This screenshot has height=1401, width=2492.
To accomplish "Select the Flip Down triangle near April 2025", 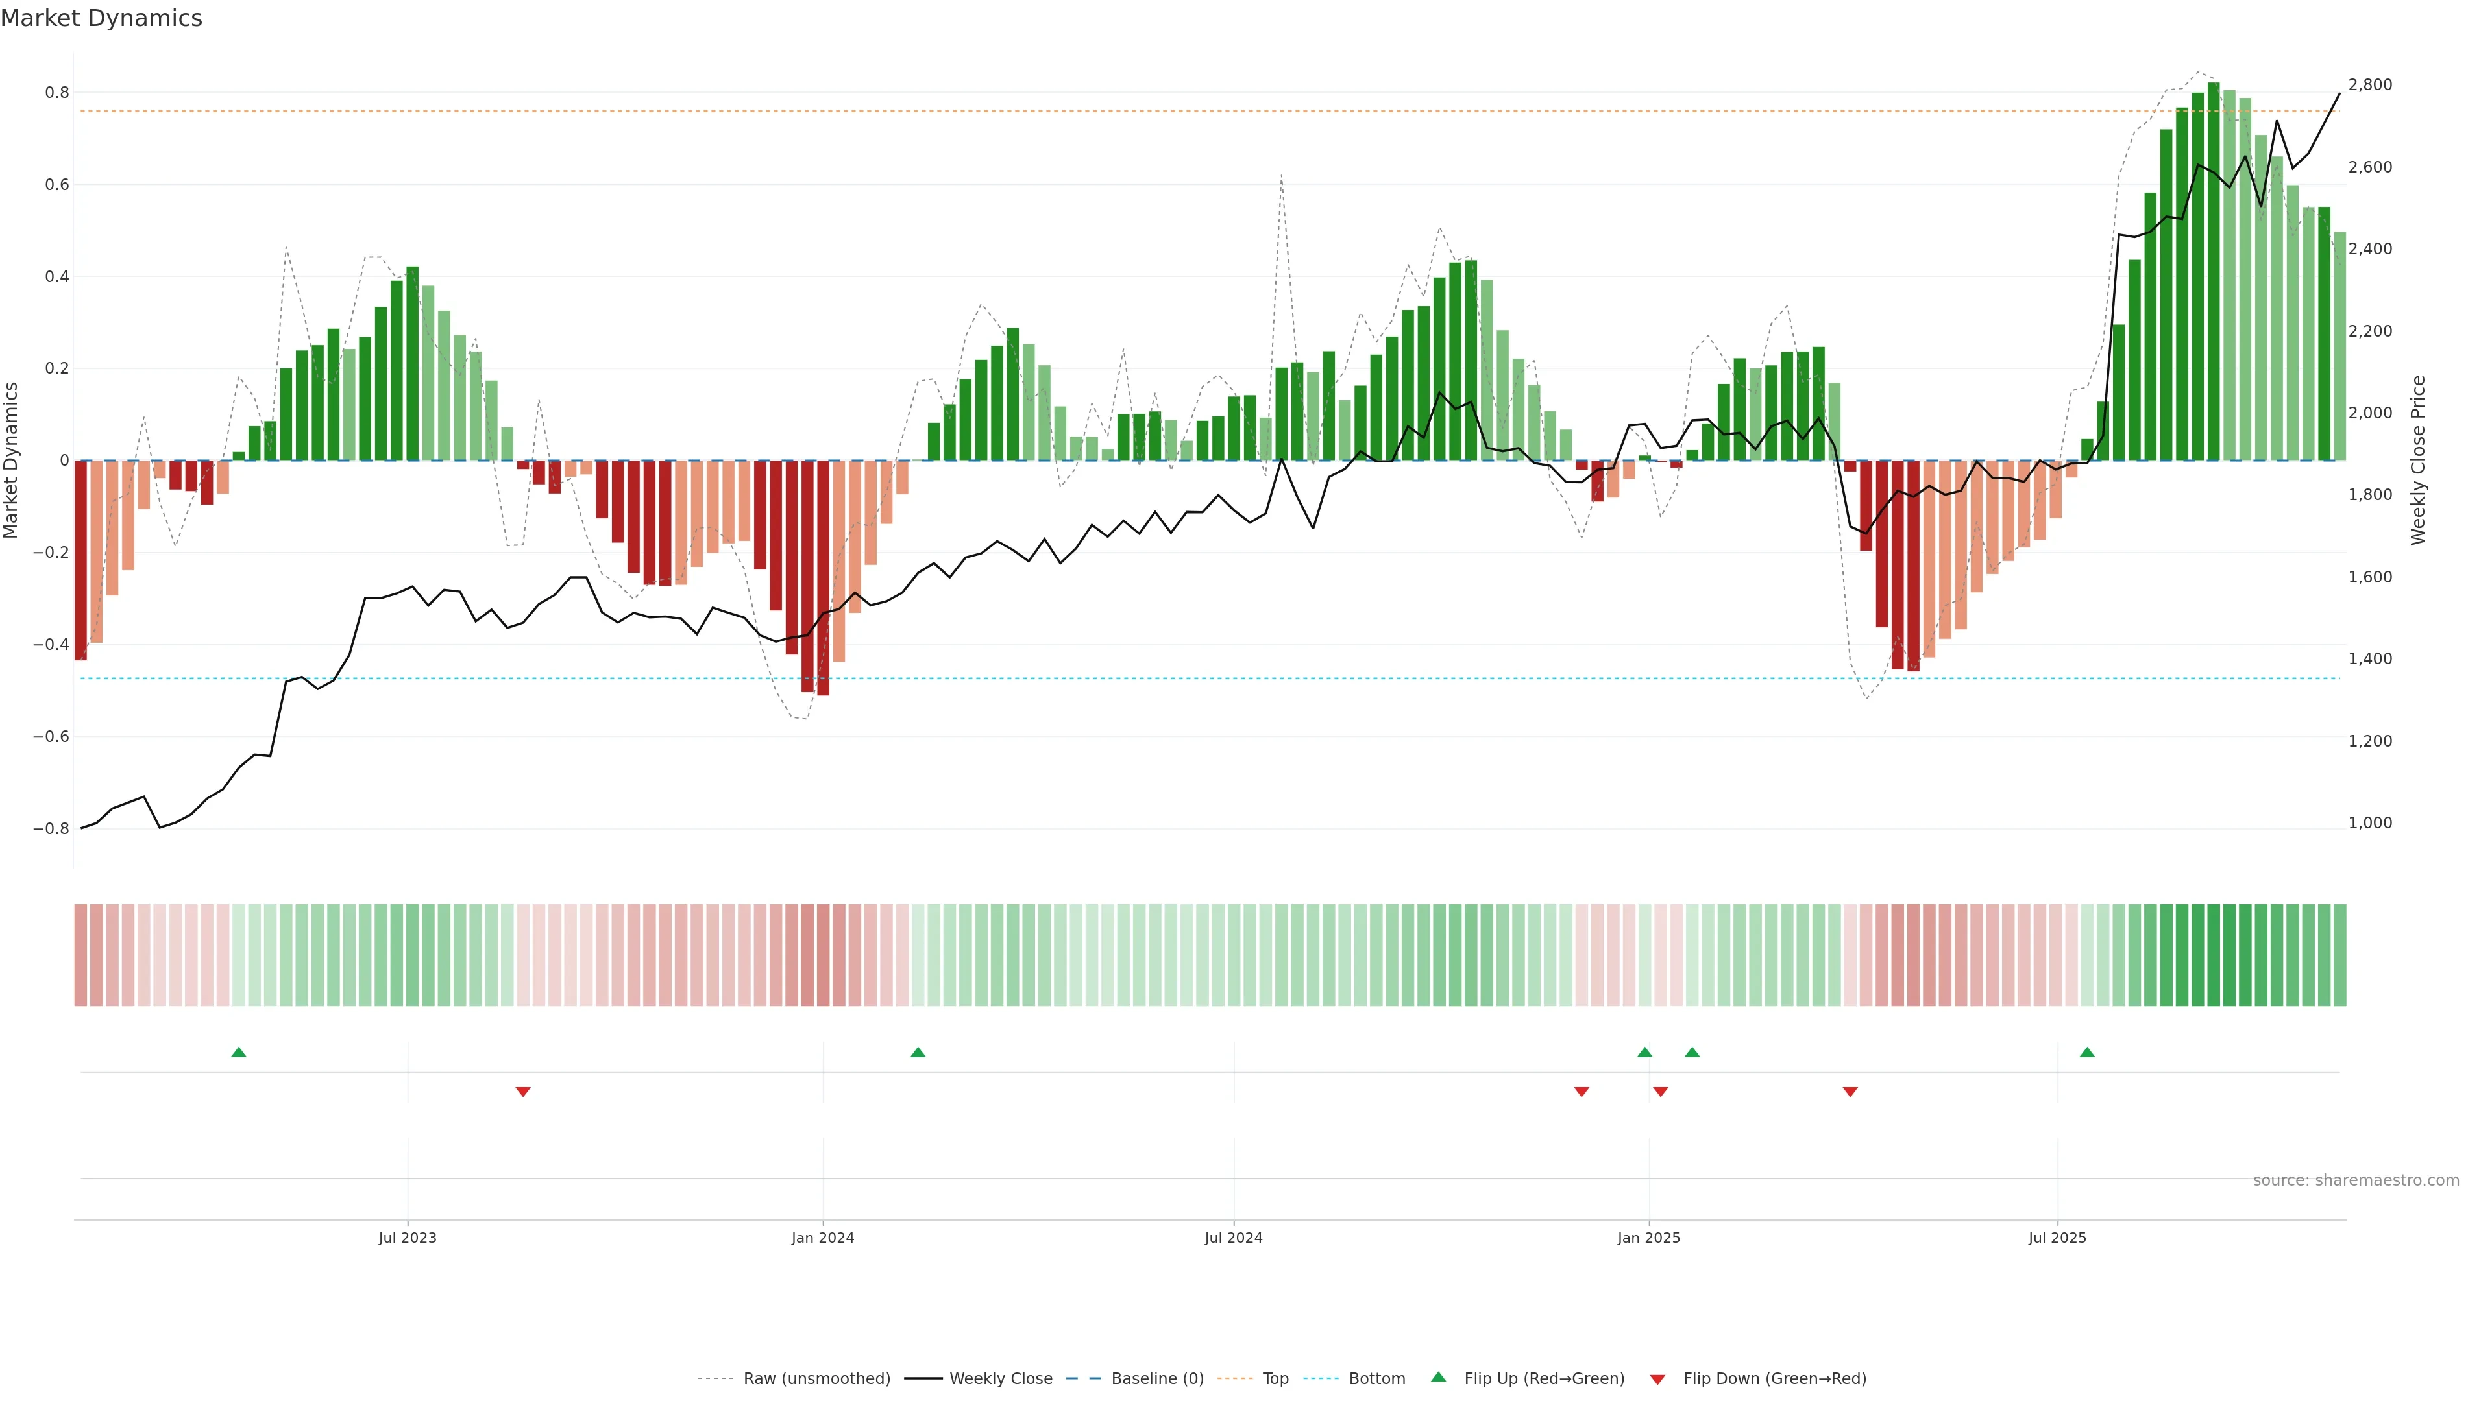I will tap(1850, 1092).
